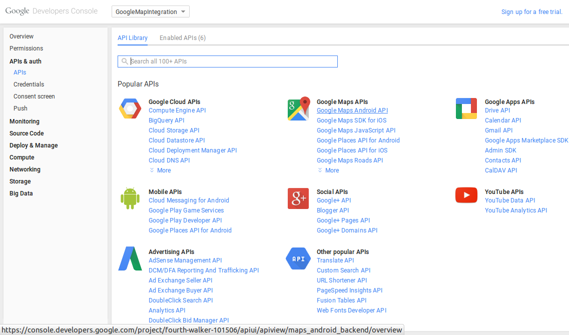Click the blue API hexagon icon
Viewport: 569px width, 335px height.
pyautogui.click(x=298, y=258)
